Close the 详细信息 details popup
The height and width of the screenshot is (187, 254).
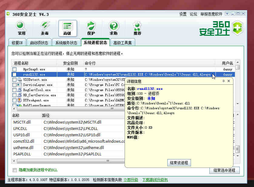[229, 81]
